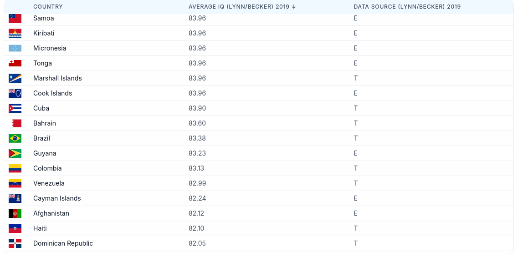
Task: Click the Cuba flag icon
Action: (x=15, y=108)
